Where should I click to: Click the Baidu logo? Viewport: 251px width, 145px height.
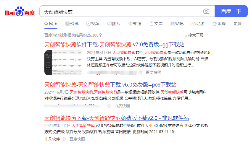20,11
